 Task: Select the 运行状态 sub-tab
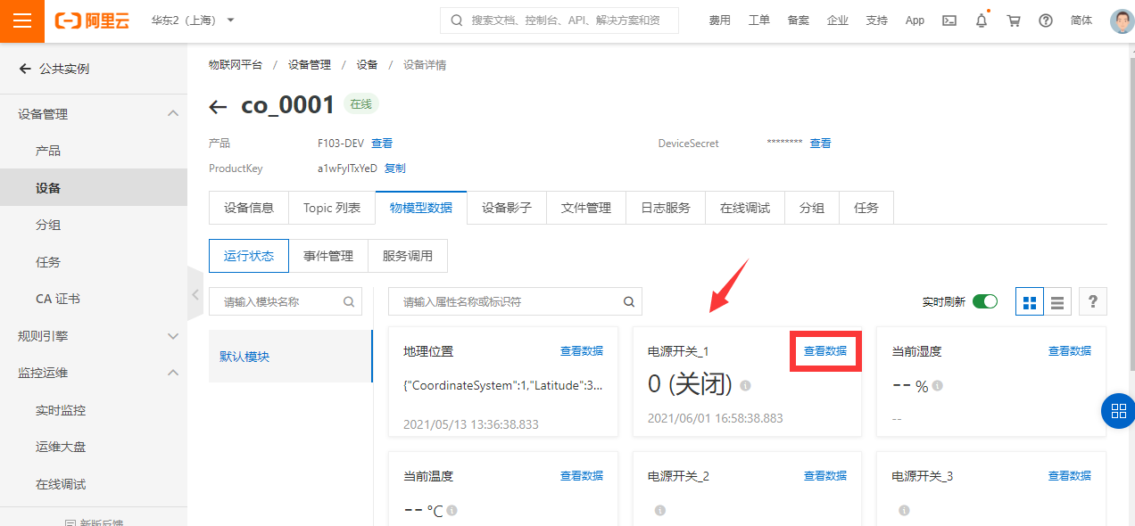(249, 256)
